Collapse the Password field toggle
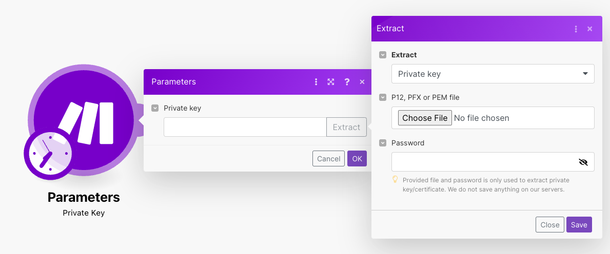Screen dimensions: 610x254 (383, 143)
